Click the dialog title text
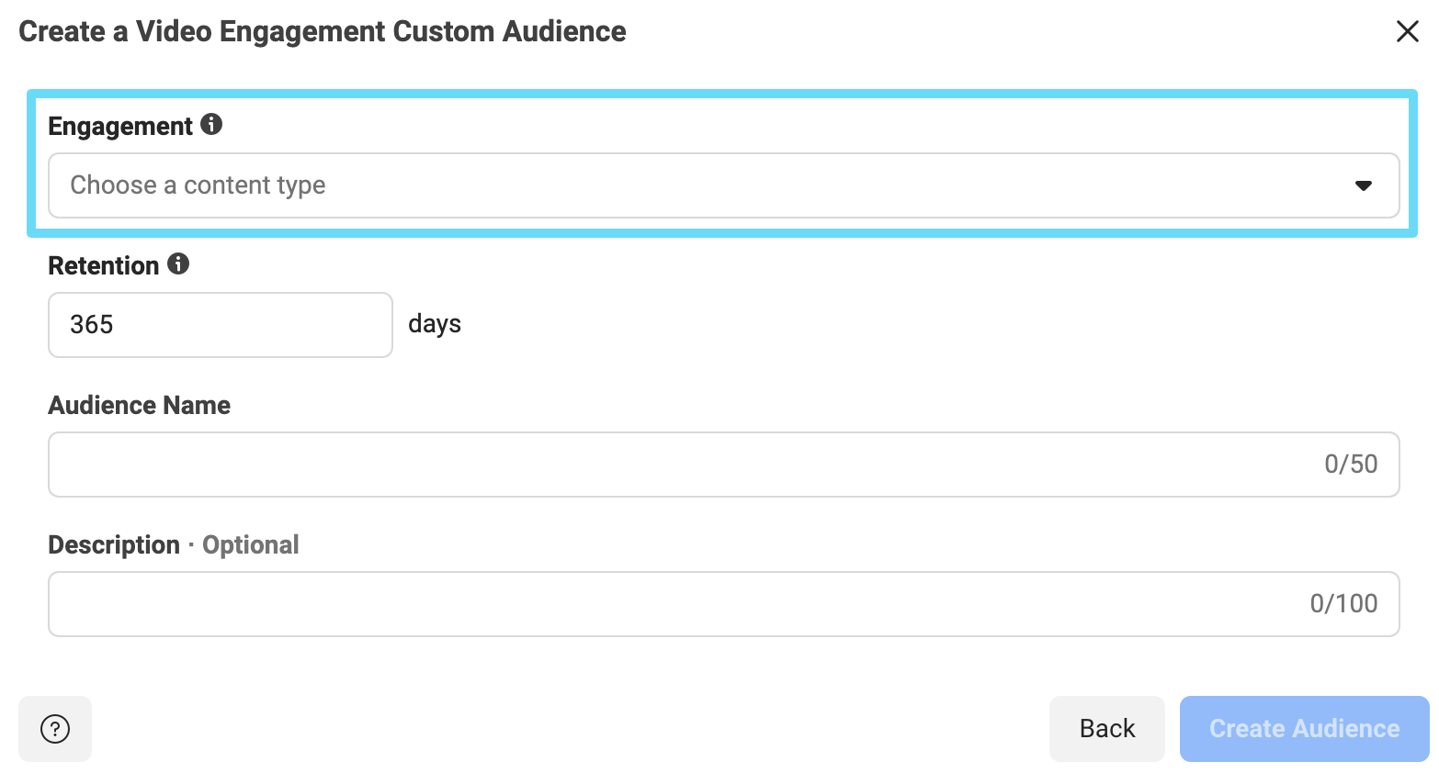Viewport: 1439px width, 773px height. (x=321, y=31)
